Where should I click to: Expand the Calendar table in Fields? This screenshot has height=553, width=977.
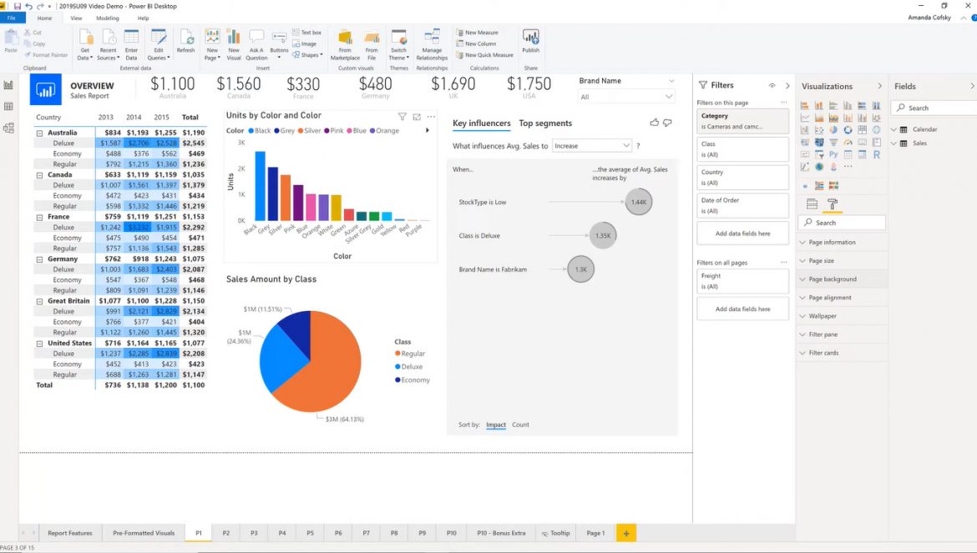point(893,129)
